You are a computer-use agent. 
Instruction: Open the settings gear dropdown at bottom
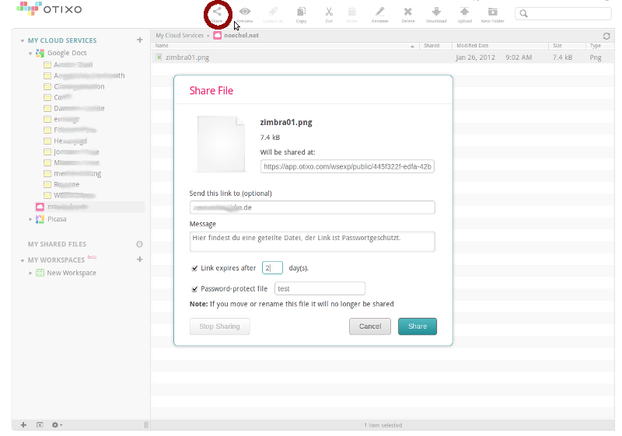[x=57, y=425]
